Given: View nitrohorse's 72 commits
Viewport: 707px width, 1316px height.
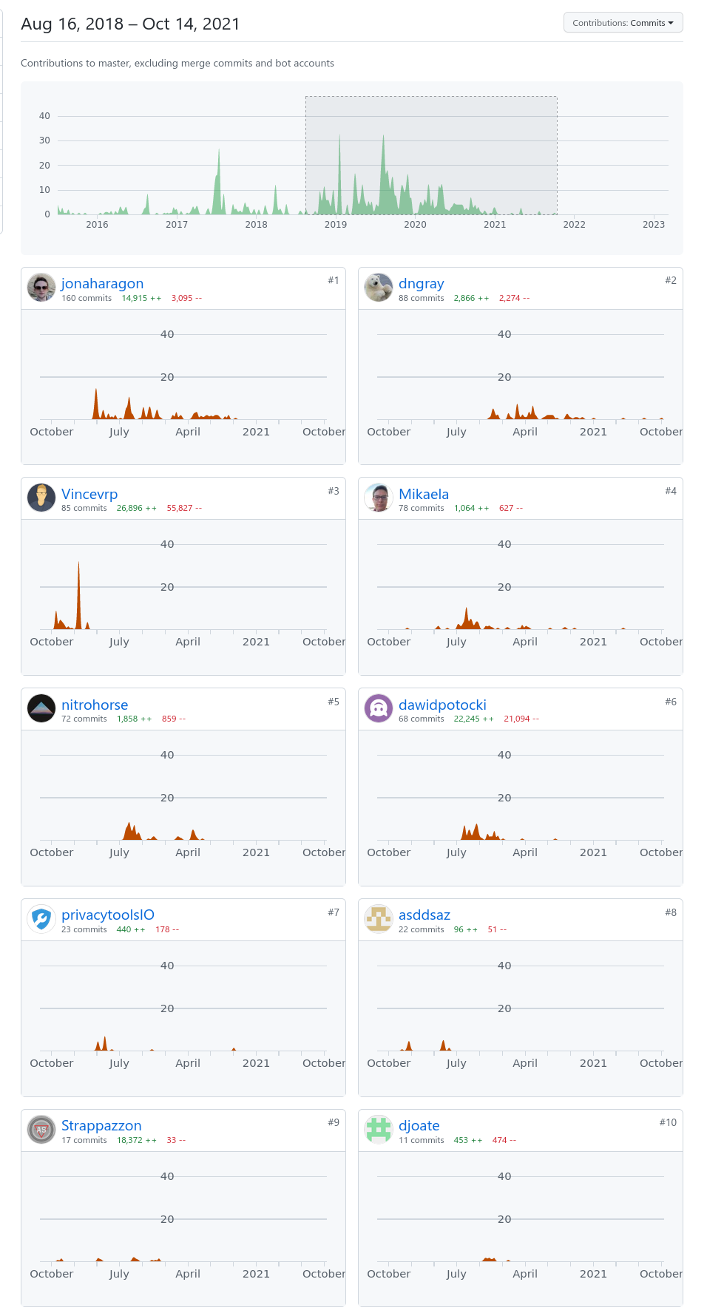Looking at the screenshot, I should pos(84,719).
